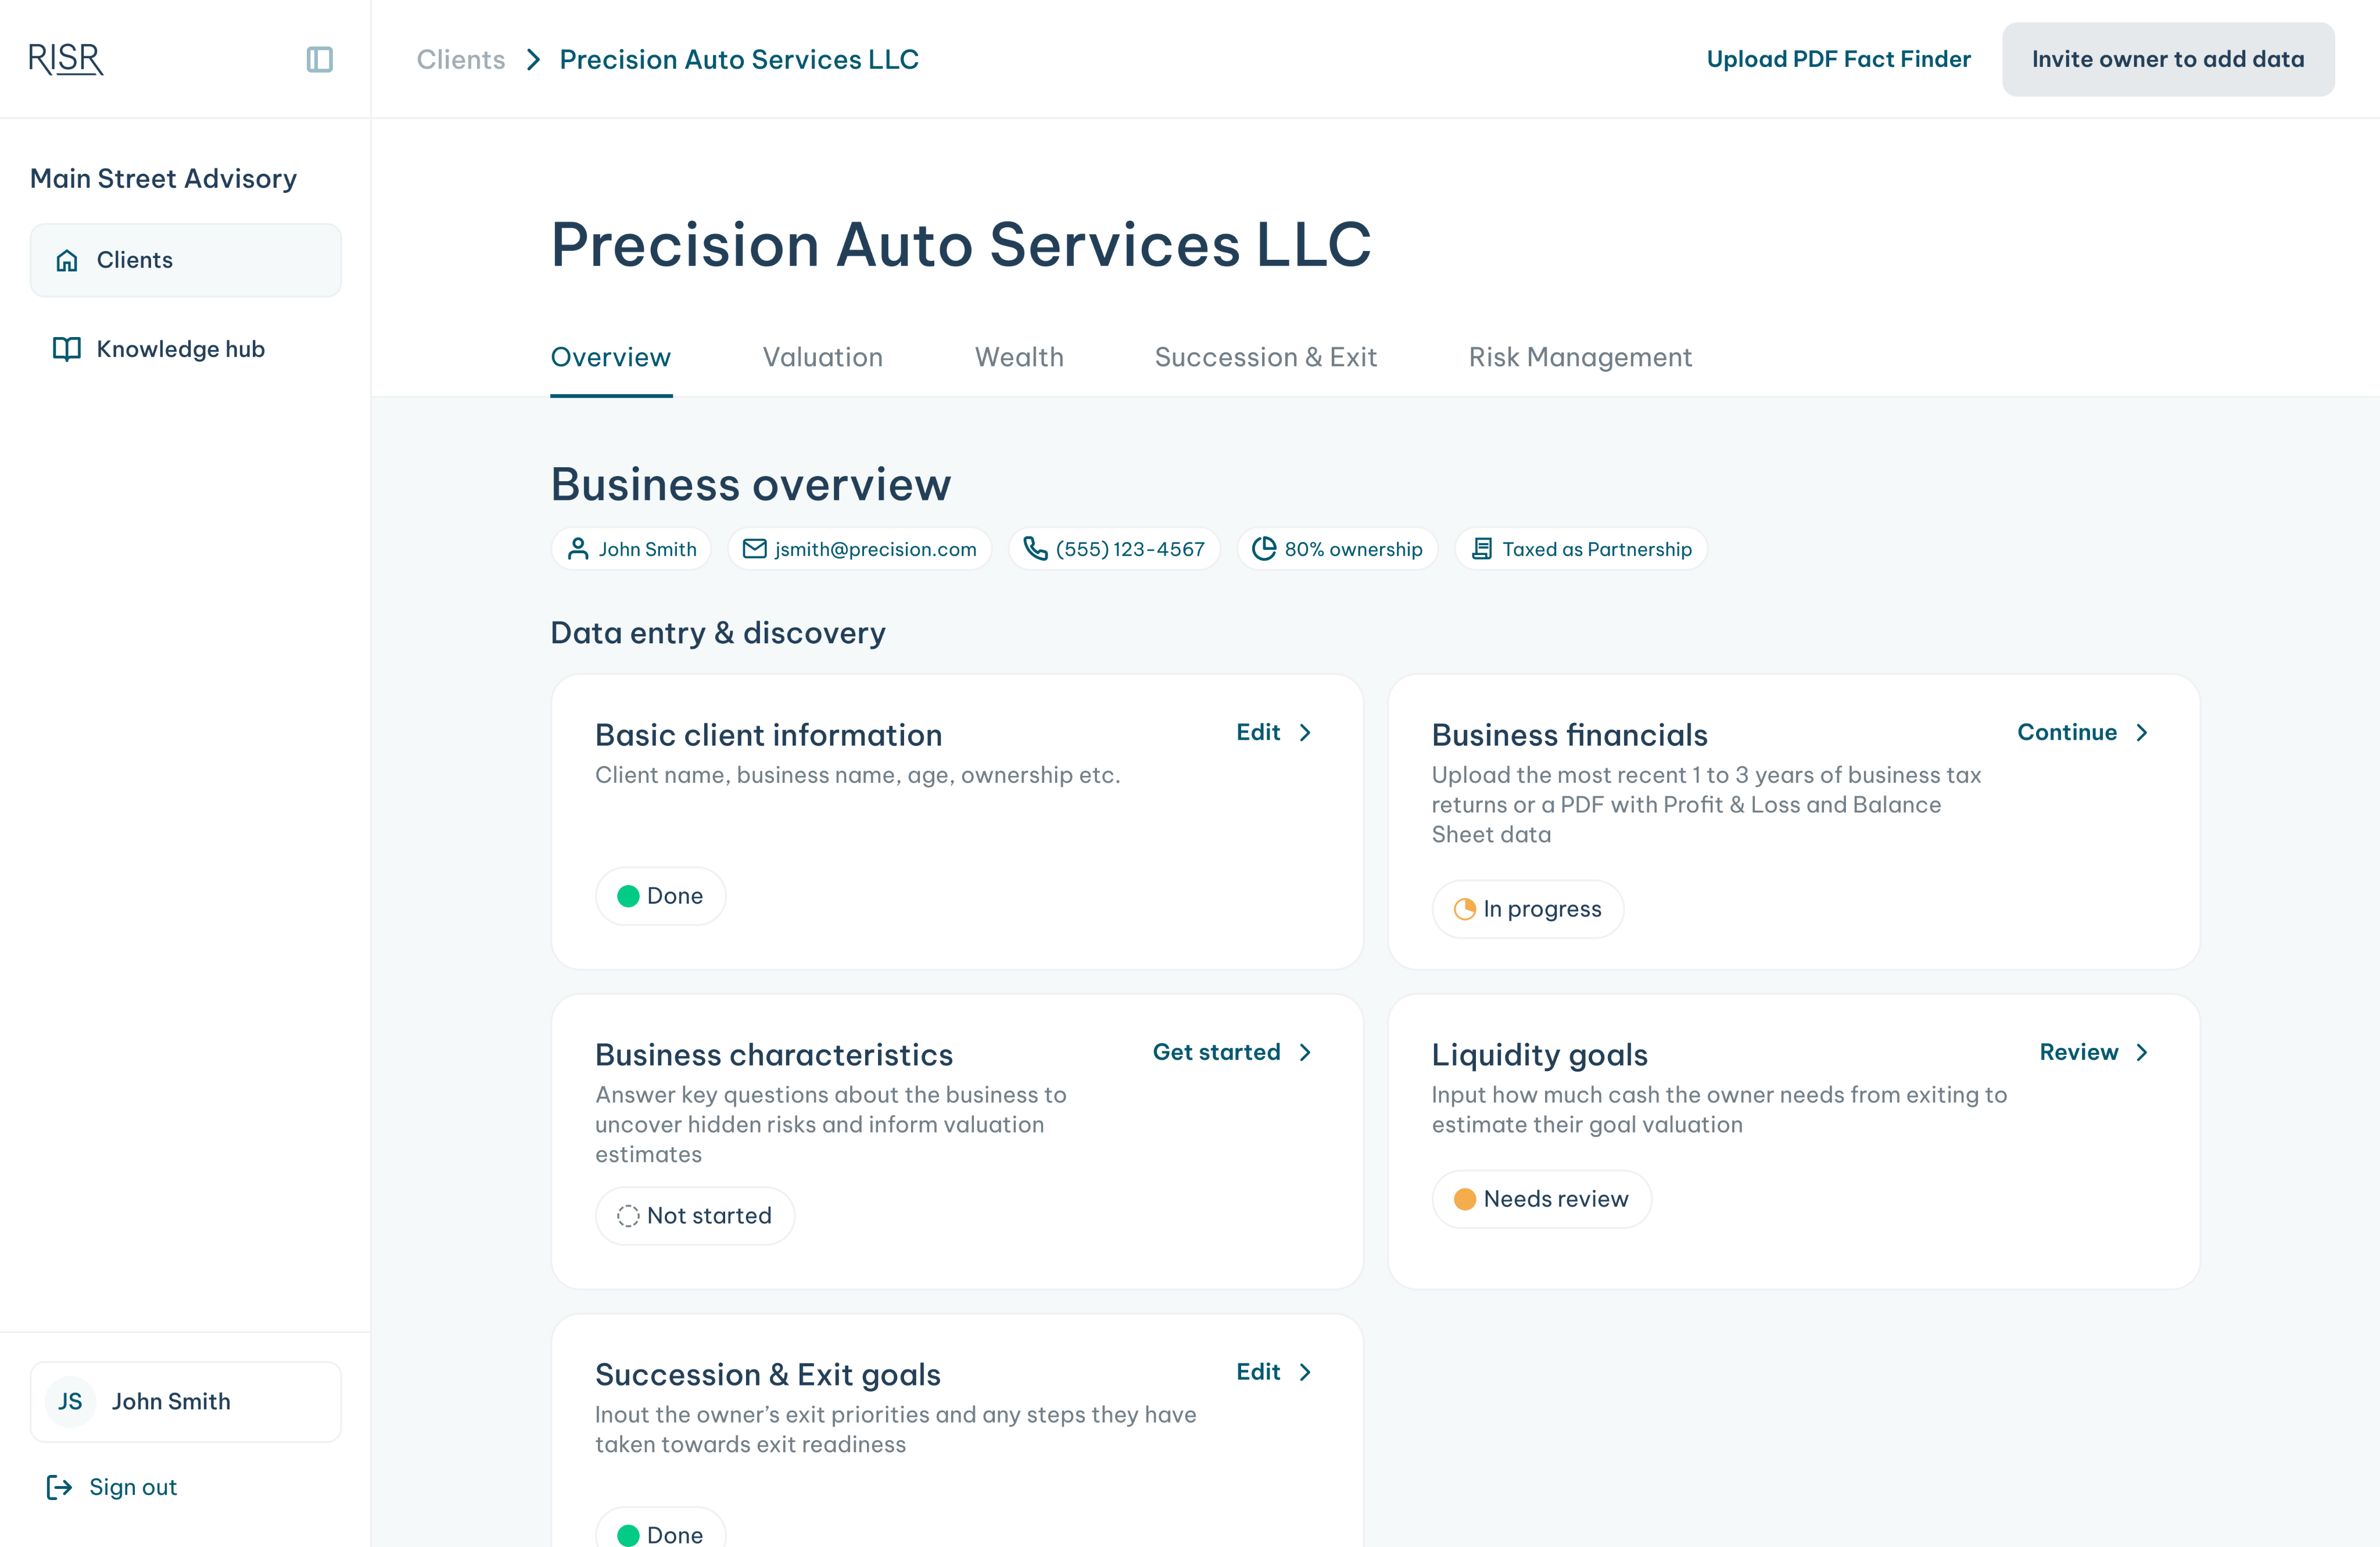Click Upload PDF Fact Finder

point(1838,59)
